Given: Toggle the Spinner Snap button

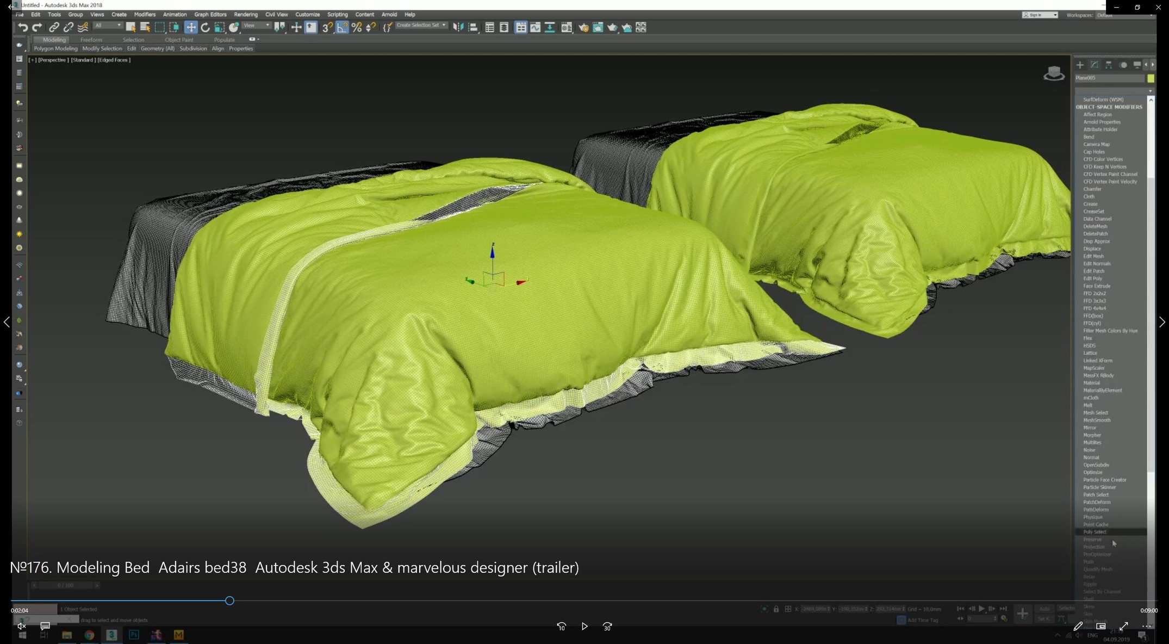Looking at the screenshot, I should click(x=371, y=27).
